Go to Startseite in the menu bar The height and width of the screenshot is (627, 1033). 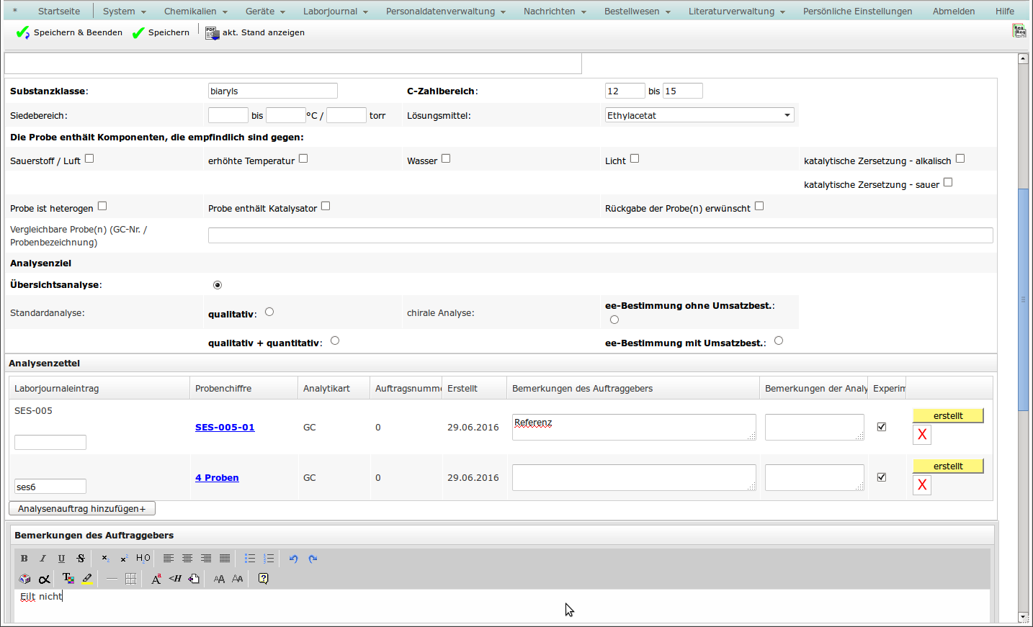[x=59, y=12]
